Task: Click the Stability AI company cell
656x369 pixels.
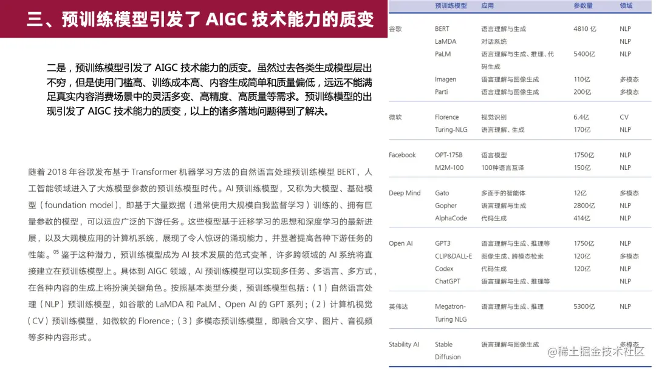Action: pyautogui.click(x=404, y=344)
